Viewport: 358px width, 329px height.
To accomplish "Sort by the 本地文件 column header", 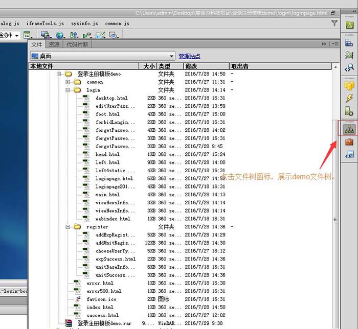I will (84, 66).
